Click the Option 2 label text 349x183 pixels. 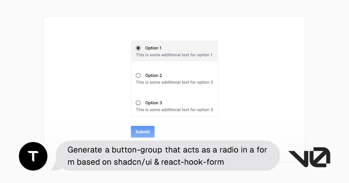click(153, 75)
